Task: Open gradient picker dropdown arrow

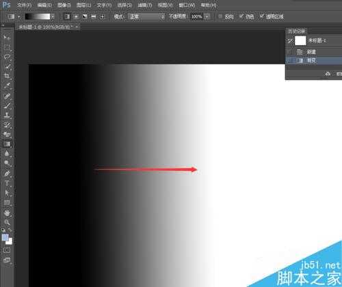Action: pyautogui.click(x=53, y=16)
